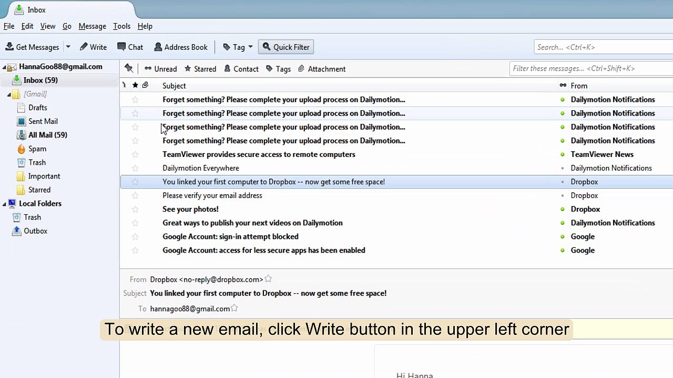Star the sign-in attempt blocked message
673x378 pixels.
tap(135, 236)
